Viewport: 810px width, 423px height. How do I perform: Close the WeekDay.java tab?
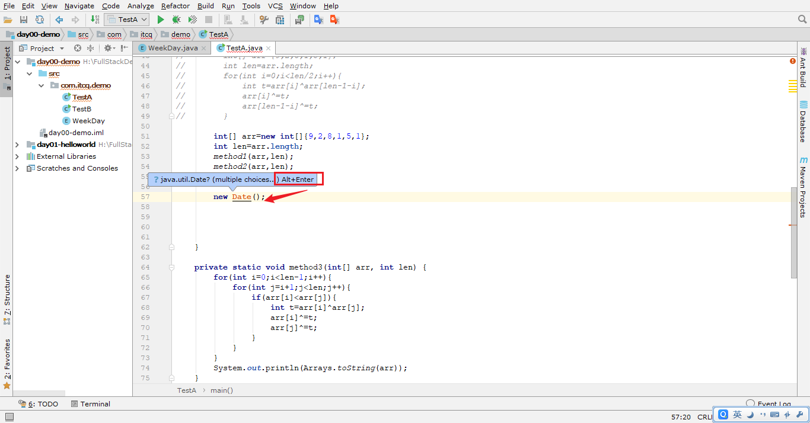coord(203,48)
